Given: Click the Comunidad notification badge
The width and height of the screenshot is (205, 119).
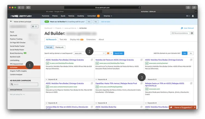Looking at the screenshot, I should (x=98, y=16).
